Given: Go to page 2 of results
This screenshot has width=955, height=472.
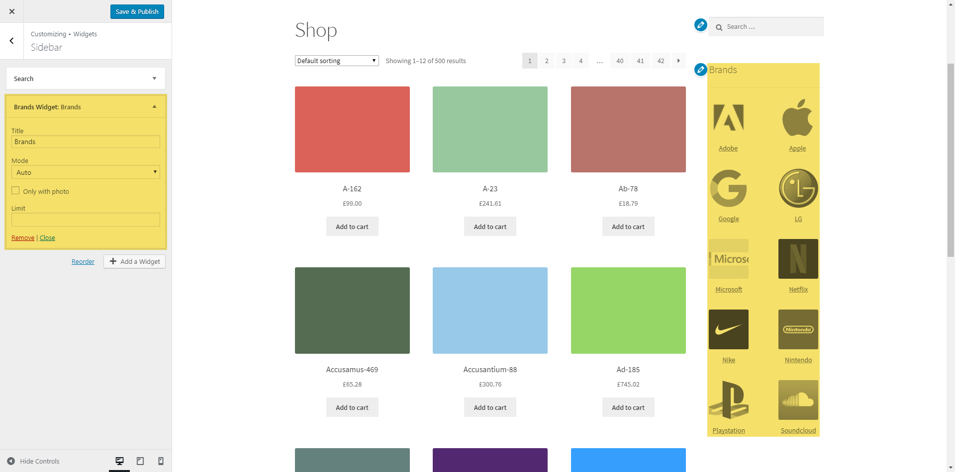Looking at the screenshot, I should pos(547,61).
